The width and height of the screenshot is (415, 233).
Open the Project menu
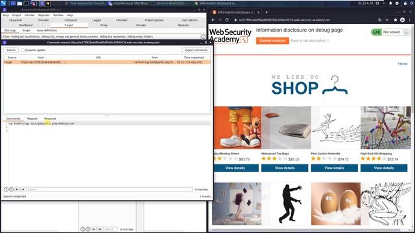click(x=16, y=15)
